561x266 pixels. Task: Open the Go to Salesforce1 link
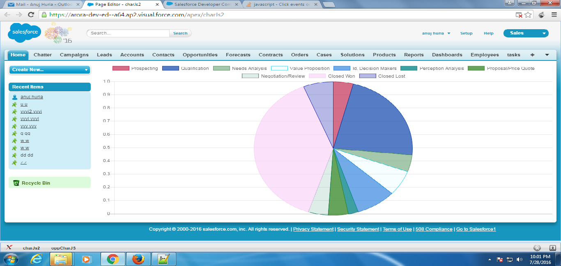(476, 229)
